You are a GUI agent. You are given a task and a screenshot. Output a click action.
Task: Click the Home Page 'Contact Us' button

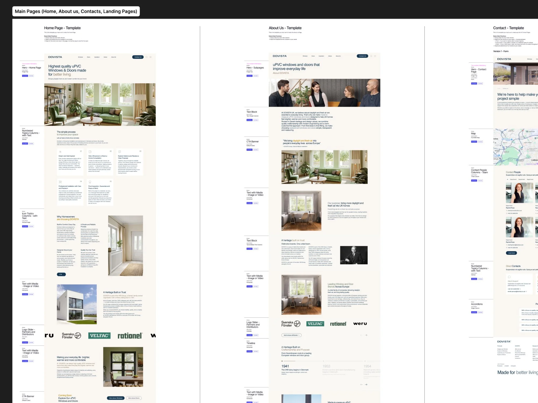138,57
